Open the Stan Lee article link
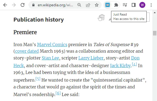 (50, 58)
